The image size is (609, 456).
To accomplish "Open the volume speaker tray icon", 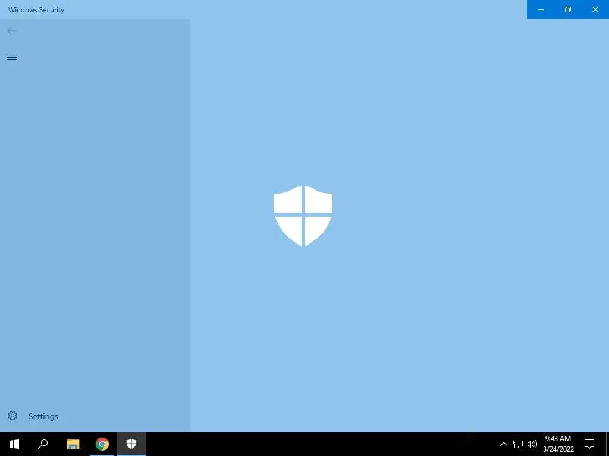I will click(x=532, y=444).
